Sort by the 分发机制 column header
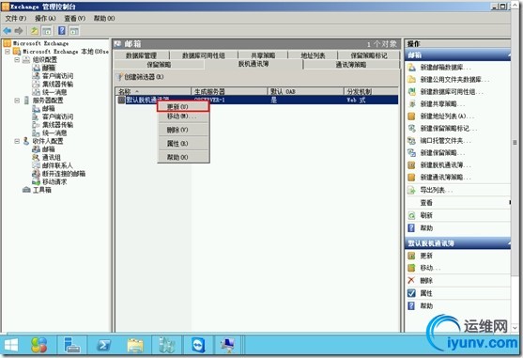523x358 pixels. pyautogui.click(x=371, y=91)
